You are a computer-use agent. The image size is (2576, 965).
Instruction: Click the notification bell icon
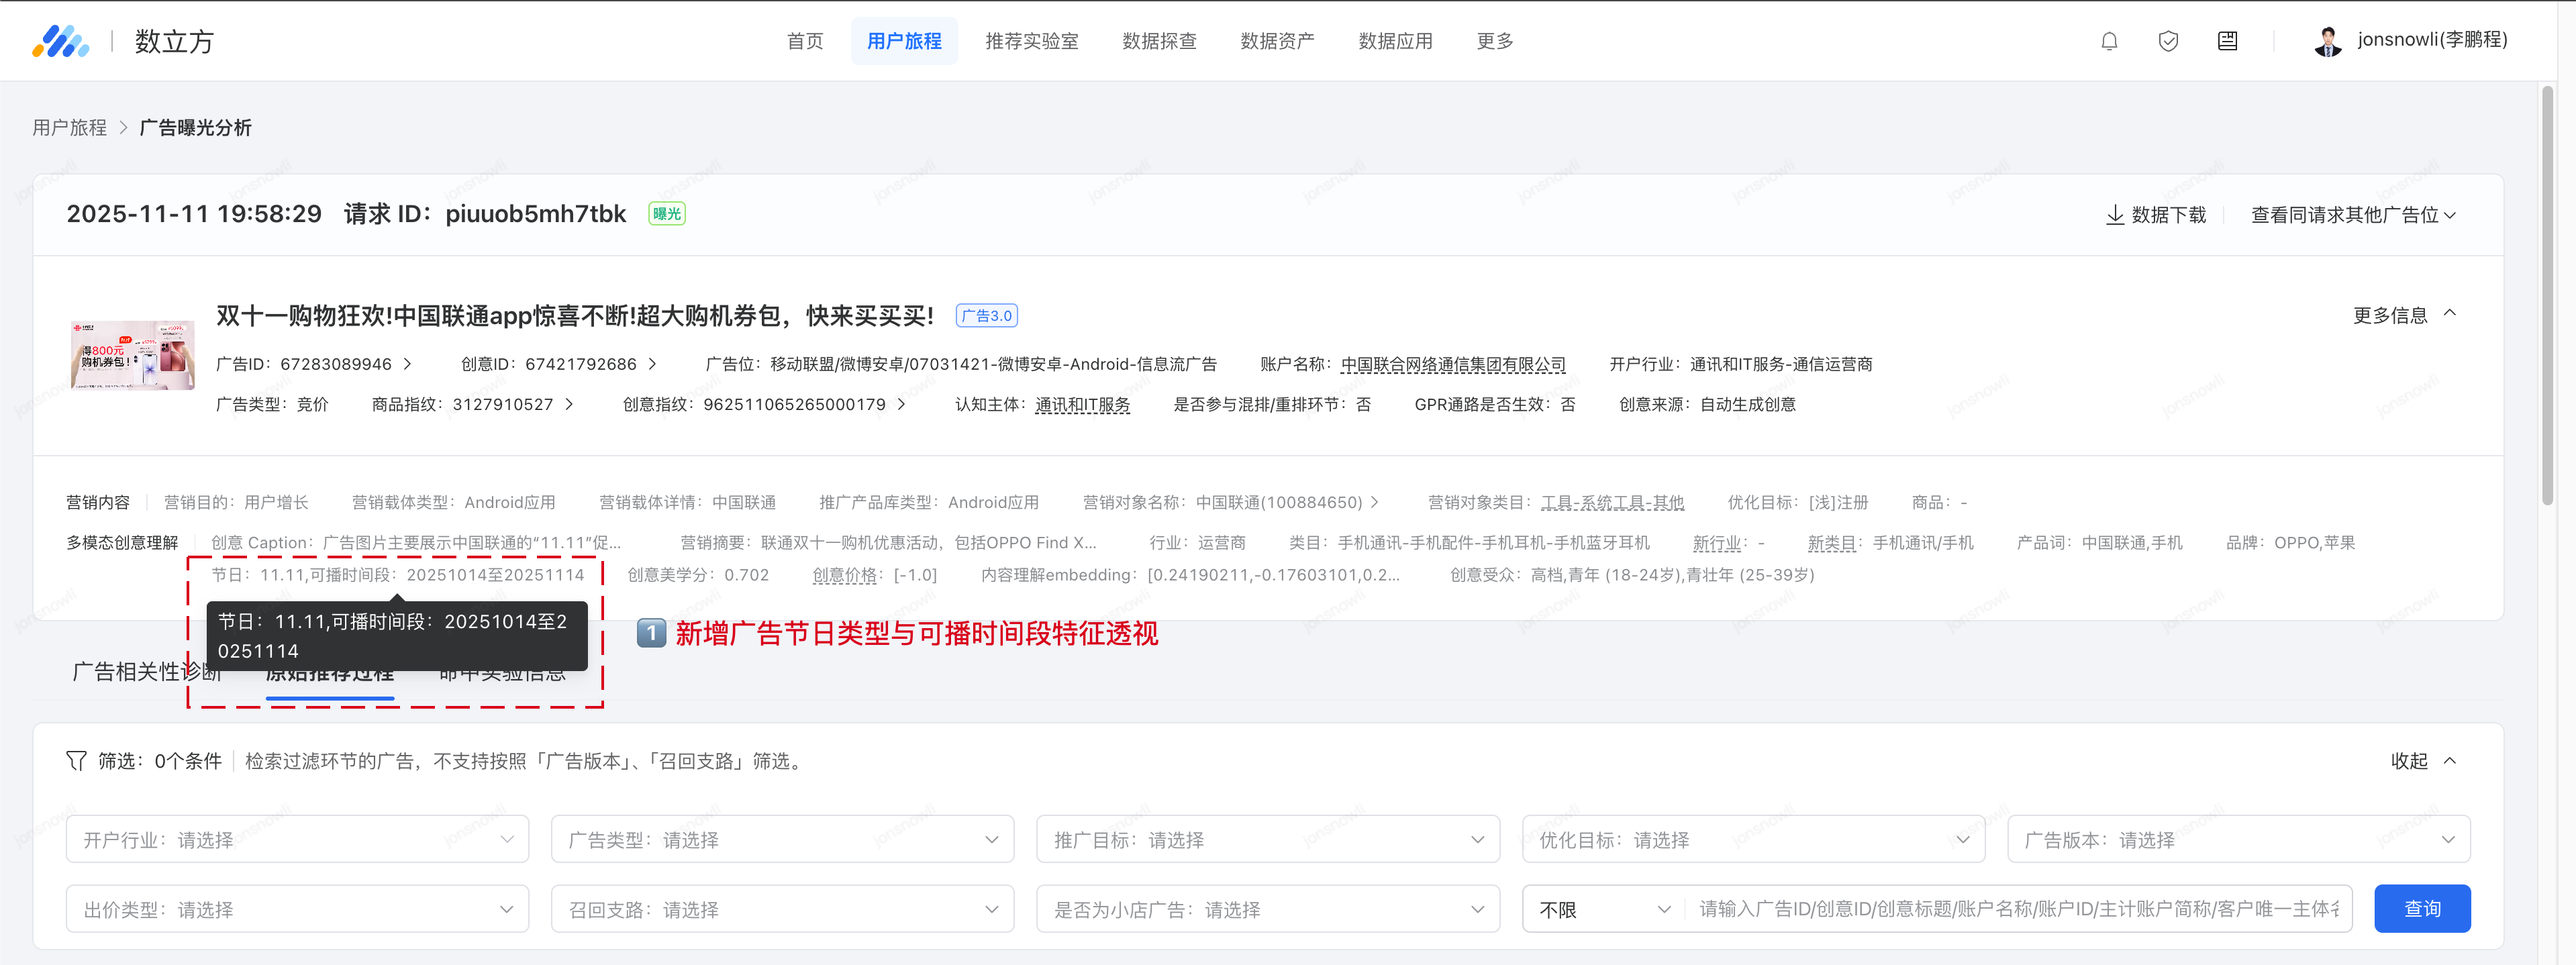pos(2109,41)
